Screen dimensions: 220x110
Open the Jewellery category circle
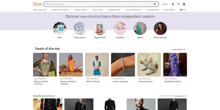click(x=120, y=28)
